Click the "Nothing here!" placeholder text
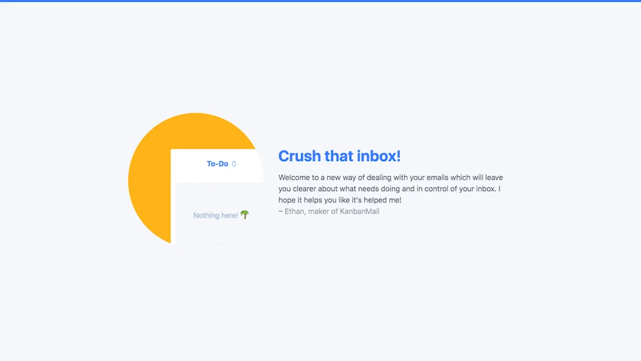This screenshot has width=641, height=361. click(215, 216)
